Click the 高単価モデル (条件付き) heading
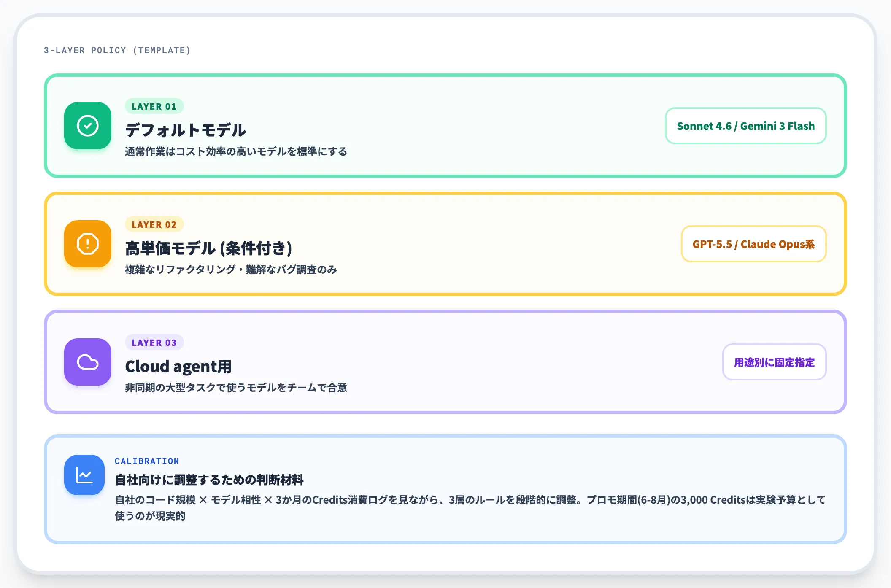 (x=208, y=248)
